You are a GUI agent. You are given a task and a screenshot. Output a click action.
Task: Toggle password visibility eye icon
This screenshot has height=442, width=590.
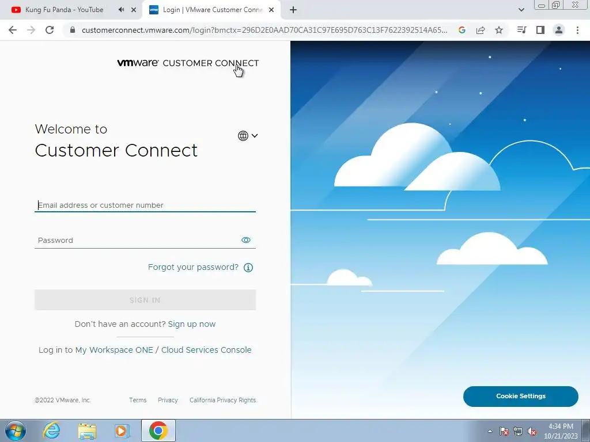245,240
